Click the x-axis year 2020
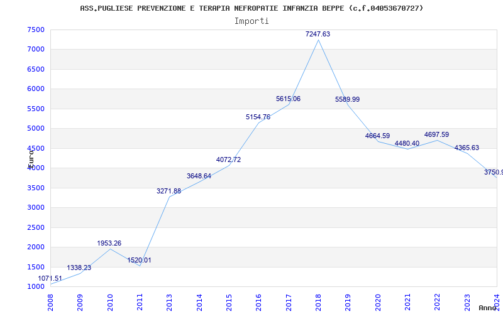The width and height of the screenshot is (503, 314). 378,303
